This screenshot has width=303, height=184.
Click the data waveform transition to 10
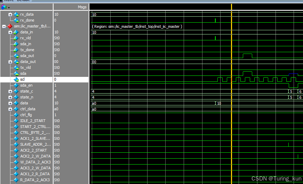[216, 103]
